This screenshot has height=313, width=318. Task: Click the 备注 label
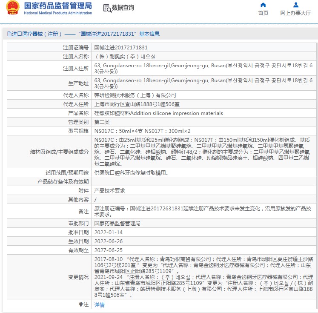tap(83, 212)
